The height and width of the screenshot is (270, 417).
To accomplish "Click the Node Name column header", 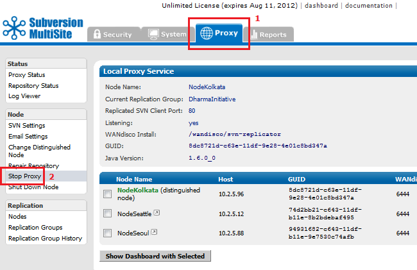I will pos(134,180).
